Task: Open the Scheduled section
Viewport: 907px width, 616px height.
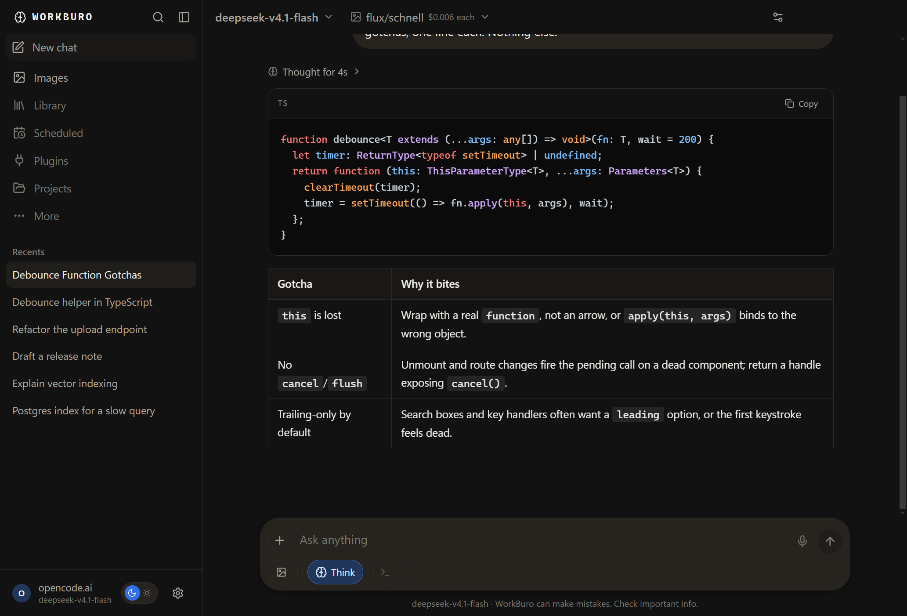Action: pos(101,133)
